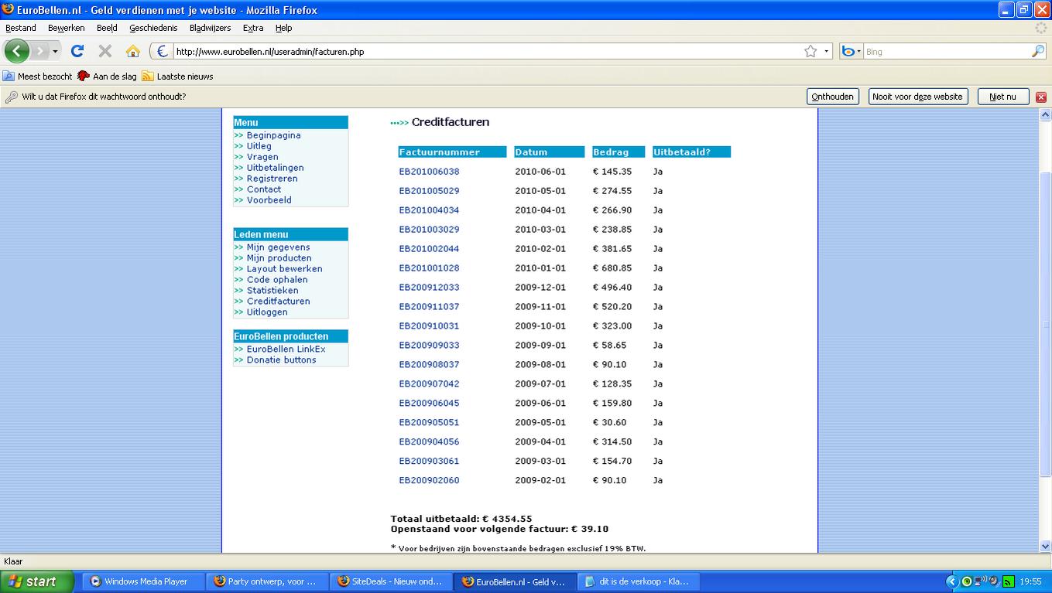The image size is (1052, 593).
Task: Open invoice EB200905051
Action: (429, 423)
